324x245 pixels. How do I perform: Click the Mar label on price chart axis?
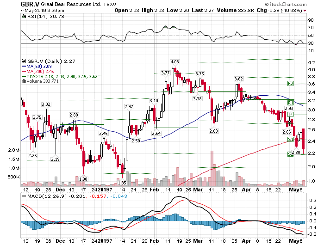pos(198,190)
